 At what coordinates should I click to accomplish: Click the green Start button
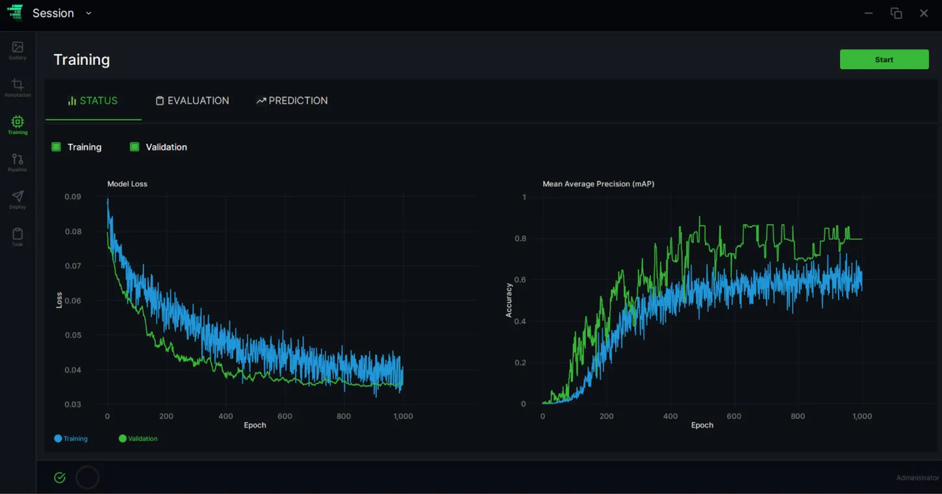coord(884,59)
